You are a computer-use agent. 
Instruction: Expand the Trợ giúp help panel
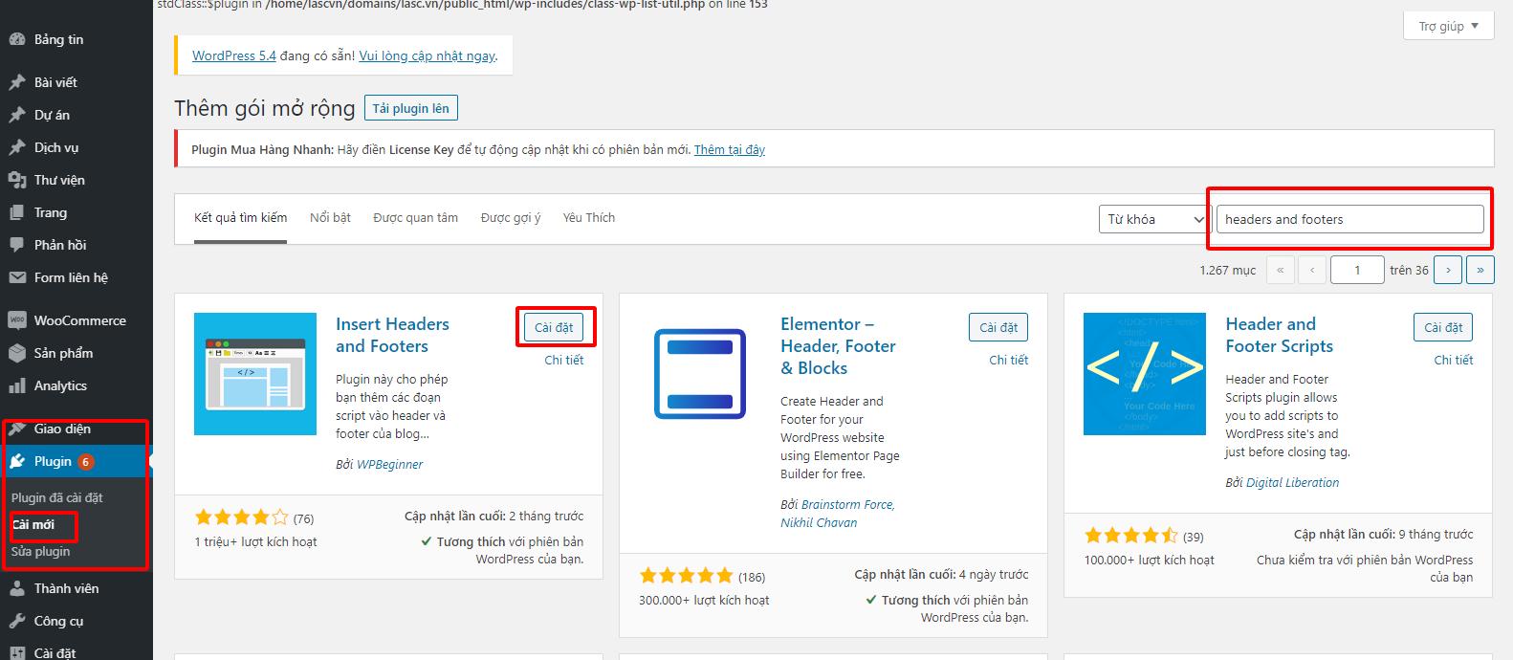tap(1448, 26)
